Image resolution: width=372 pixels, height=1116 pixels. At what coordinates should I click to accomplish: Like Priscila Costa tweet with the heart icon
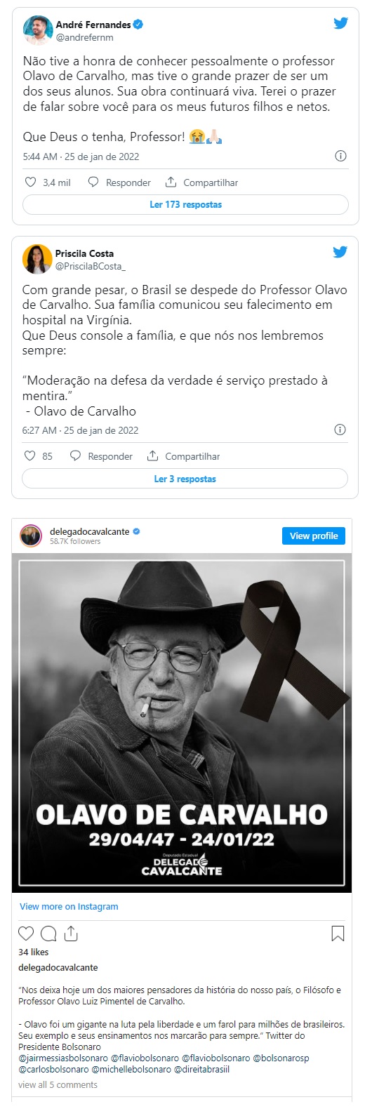pyautogui.click(x=30, y=456)
